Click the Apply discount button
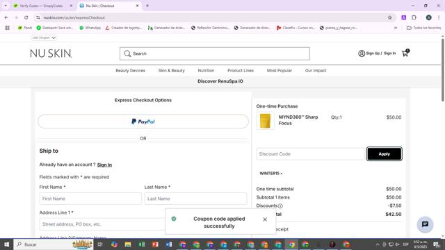 pyautogui.click(x=385, y=154)
